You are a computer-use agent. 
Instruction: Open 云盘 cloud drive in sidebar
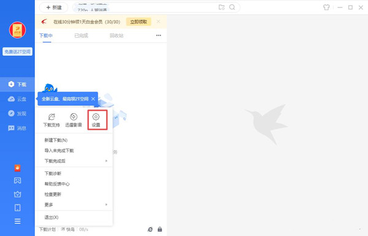tap(17, 99)
